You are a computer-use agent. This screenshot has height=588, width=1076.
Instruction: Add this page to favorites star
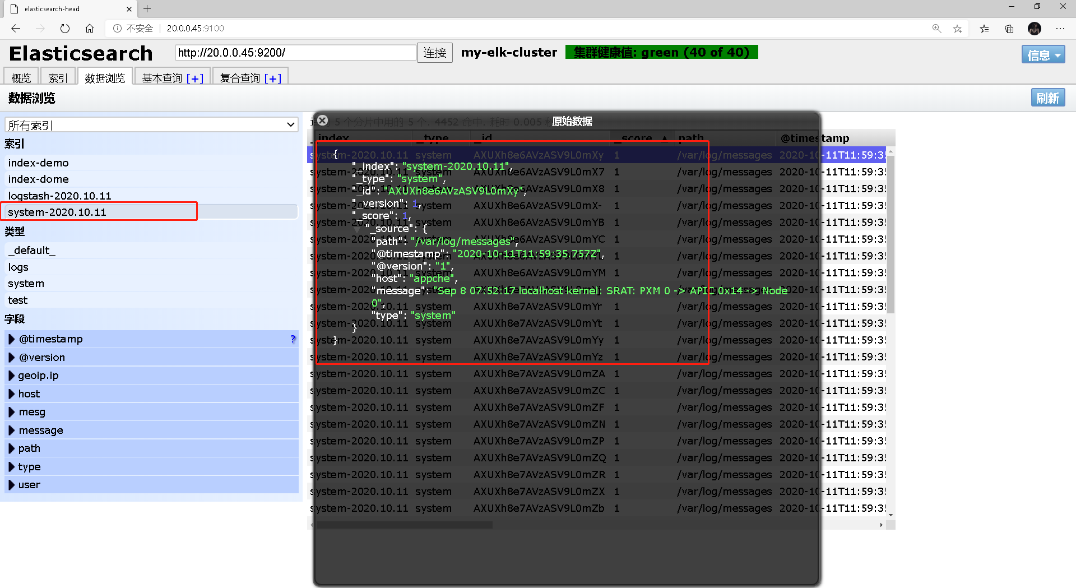tap(957, 28)
